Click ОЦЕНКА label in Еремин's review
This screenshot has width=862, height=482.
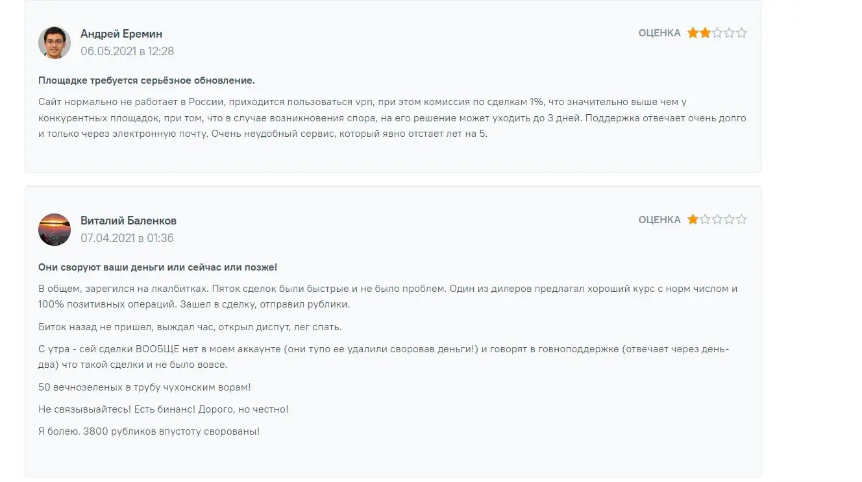[x=659, y=33]
